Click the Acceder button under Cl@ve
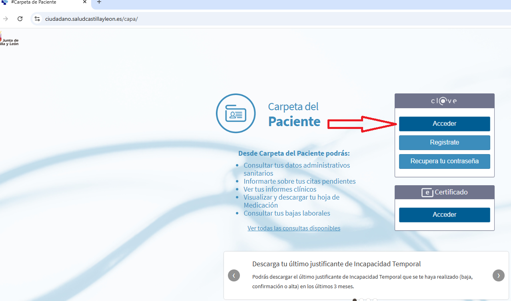 (x=444, y=124)
